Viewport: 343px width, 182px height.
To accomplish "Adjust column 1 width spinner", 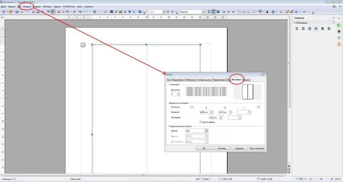I will tap(211, 112).
